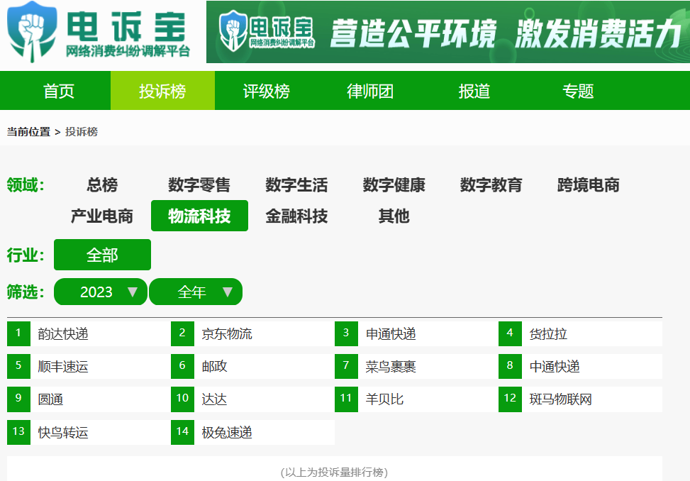Open the green 电诉宝 banner advertisement
Viewport: 690px width, 481px height.
(447, 32)
